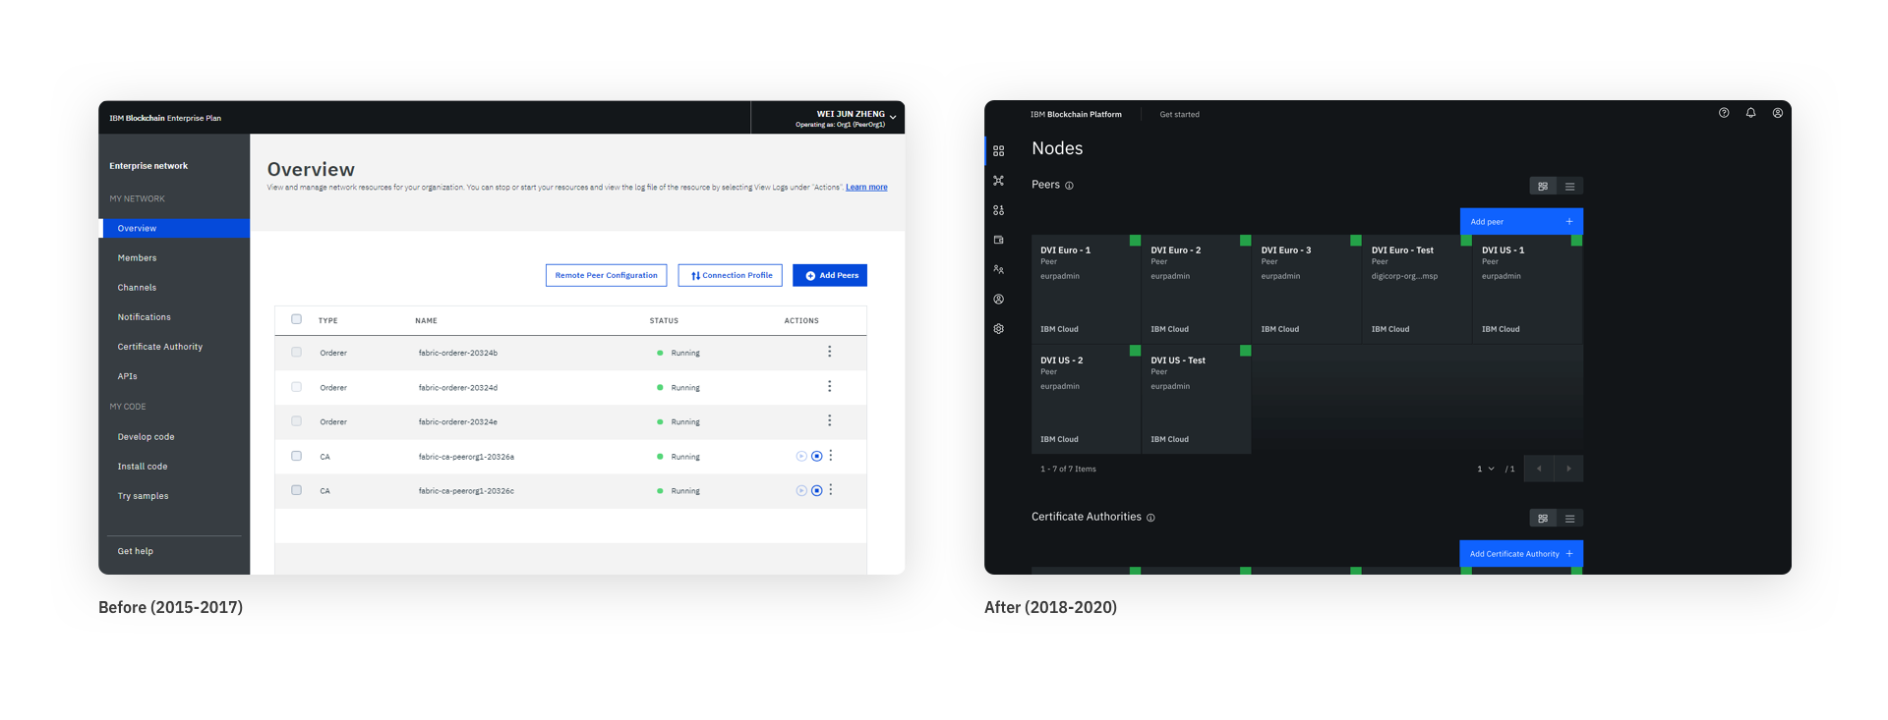Viewport: 1888px width, 720px height.
Task: Check the box for fabric-ca-peerorg1-20326a
Action: pos(296,456)
